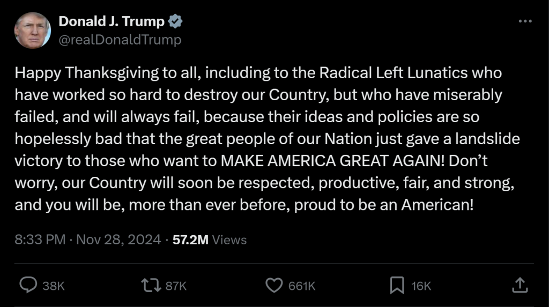Viewport: 549px width, 307px height.
Task: Bookmark this tweet with the bookmark icon
Action: click(x=397, y=286)
